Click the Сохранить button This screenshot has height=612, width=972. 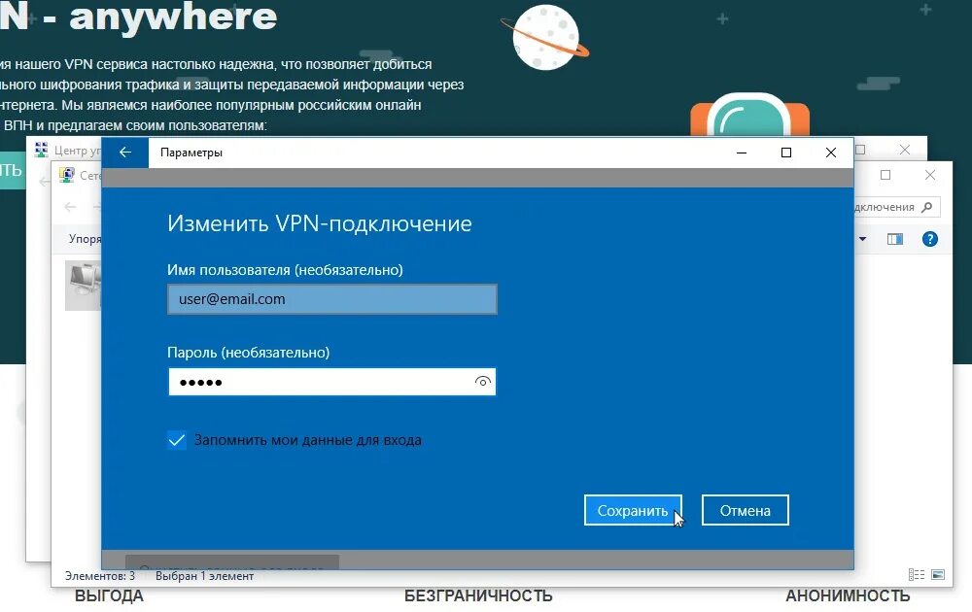pos(633,510)
